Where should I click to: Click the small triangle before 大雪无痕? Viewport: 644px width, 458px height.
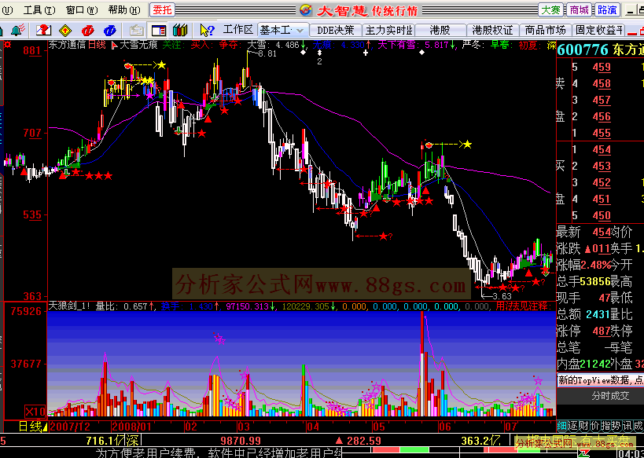pos(115,45)
